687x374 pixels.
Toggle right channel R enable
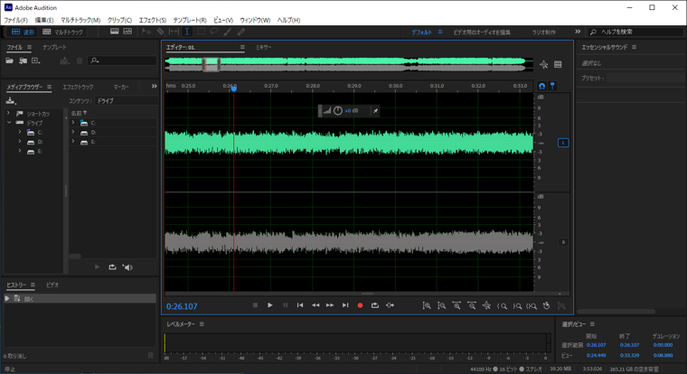coord(563,242)
